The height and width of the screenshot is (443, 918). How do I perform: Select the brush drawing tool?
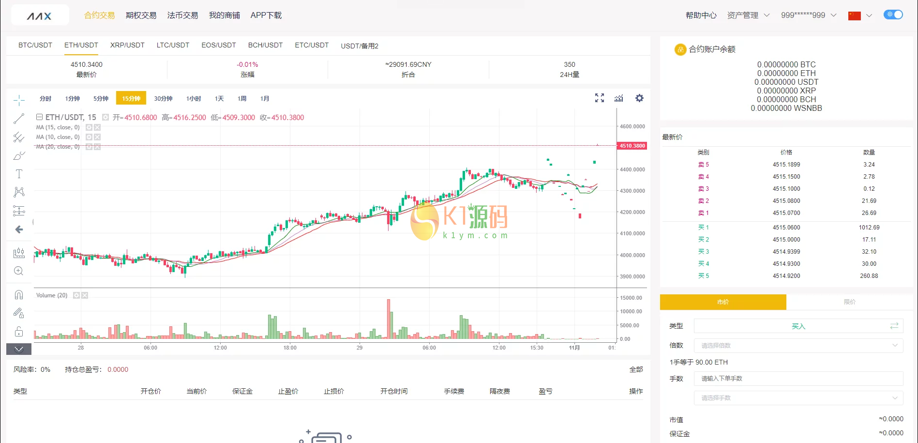coord(19,155)
